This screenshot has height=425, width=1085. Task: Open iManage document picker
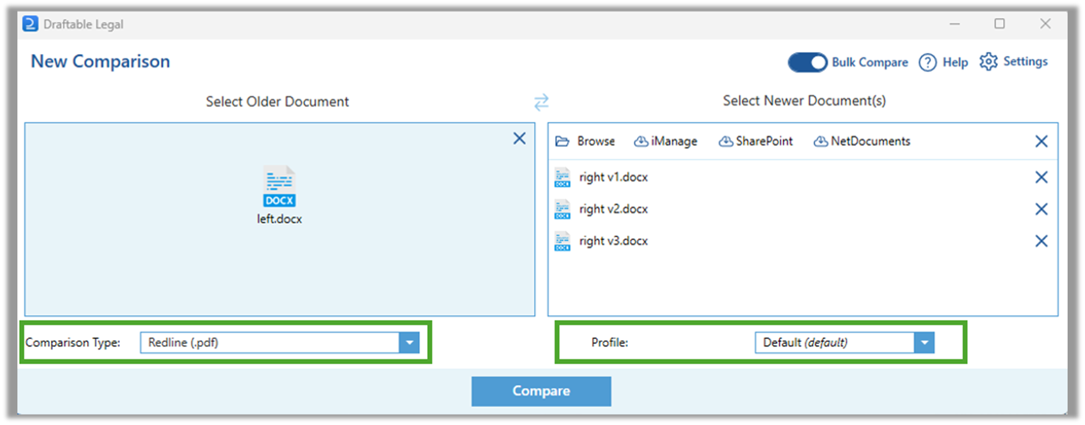(665, 141)
